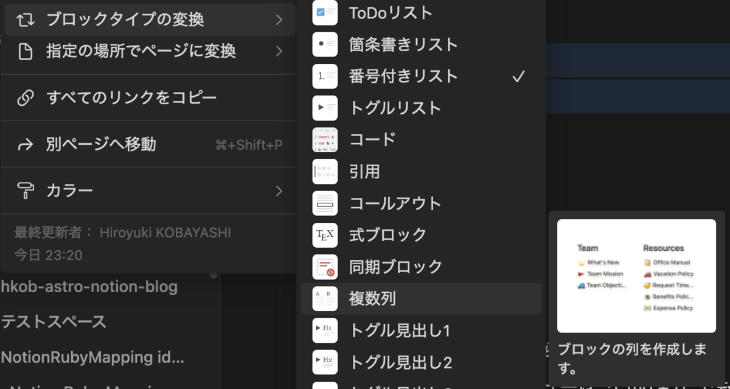Click the paint roller icon beside カラー
This screenshot has height=389, width=730.
click(x=25, y=191)
